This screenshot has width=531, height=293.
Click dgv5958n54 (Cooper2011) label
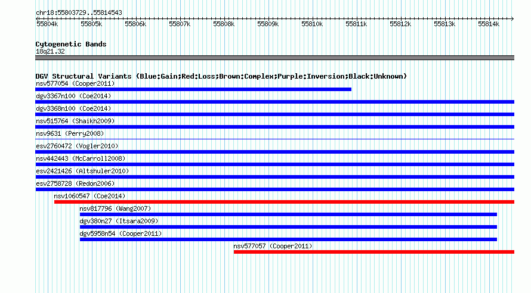click(121, 233)
